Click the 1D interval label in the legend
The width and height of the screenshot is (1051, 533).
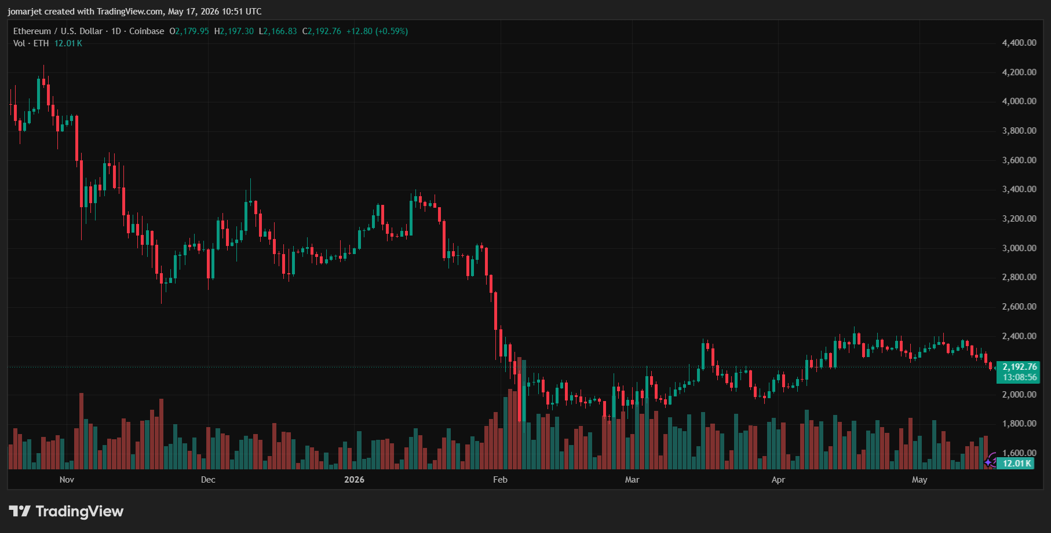click(x=116, y=31)
